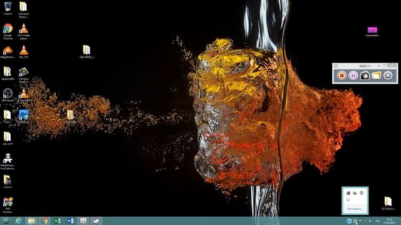401x225 pixels.
Task: Open the VLC media player desktop shortcut
Action: pyautogui.click(x=24, y=31)
